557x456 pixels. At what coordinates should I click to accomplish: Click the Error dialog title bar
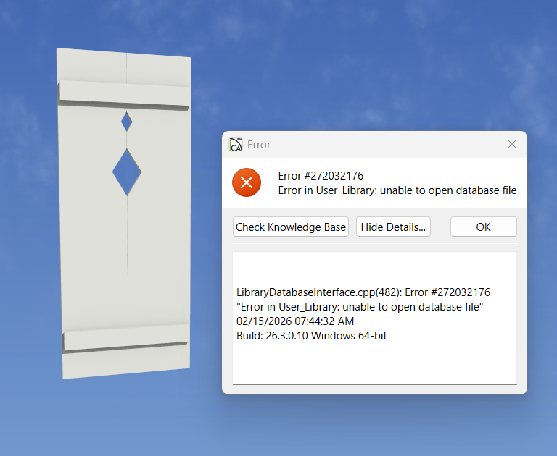(x=363, y=145)
